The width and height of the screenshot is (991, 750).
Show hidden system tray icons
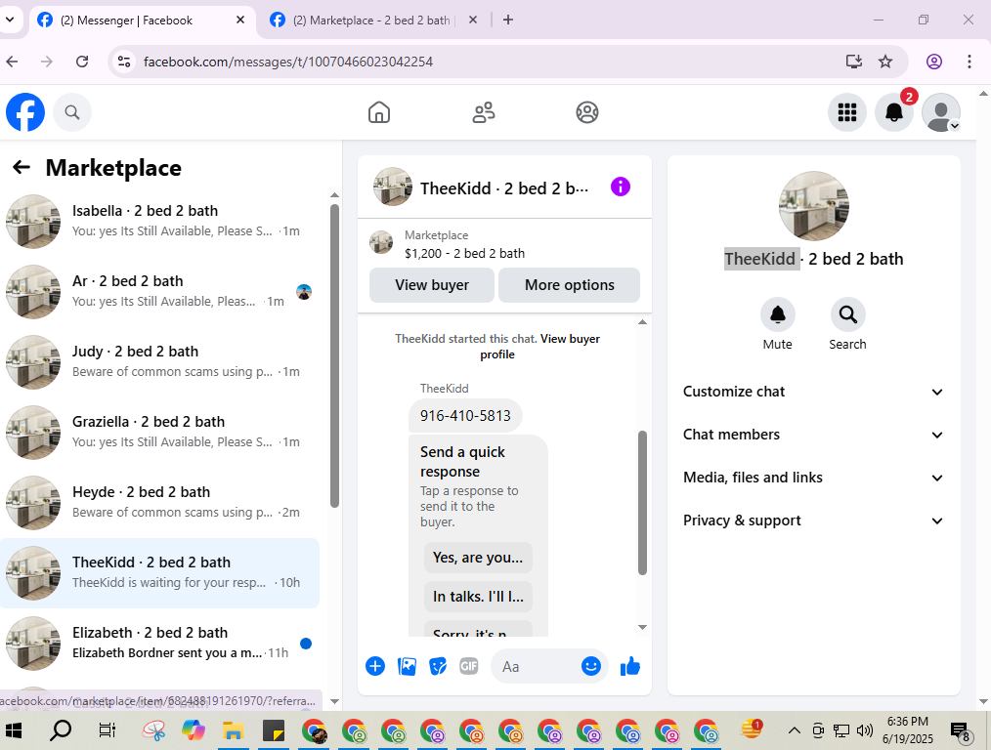[x=794, y=731]
